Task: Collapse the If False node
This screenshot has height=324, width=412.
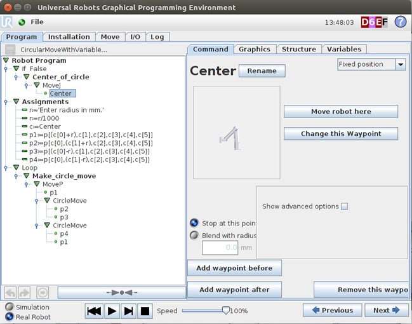Action: coord(17,69)
